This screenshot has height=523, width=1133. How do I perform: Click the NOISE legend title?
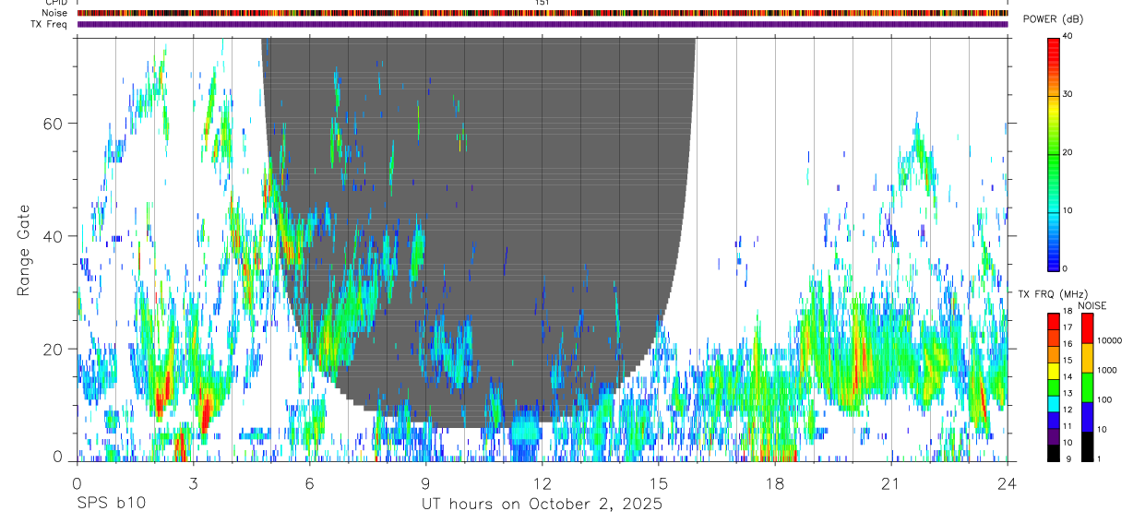(1094, 305)
